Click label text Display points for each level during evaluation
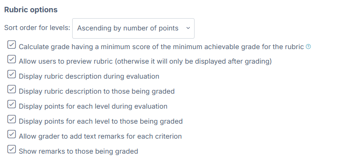This screenshot has height=165, width=359. coord(93,106)
